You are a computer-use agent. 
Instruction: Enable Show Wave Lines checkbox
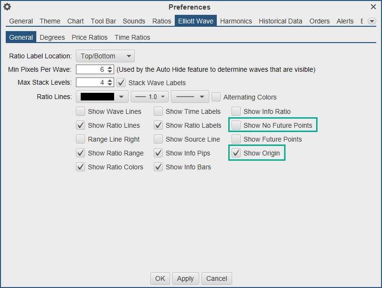(81, 111)
